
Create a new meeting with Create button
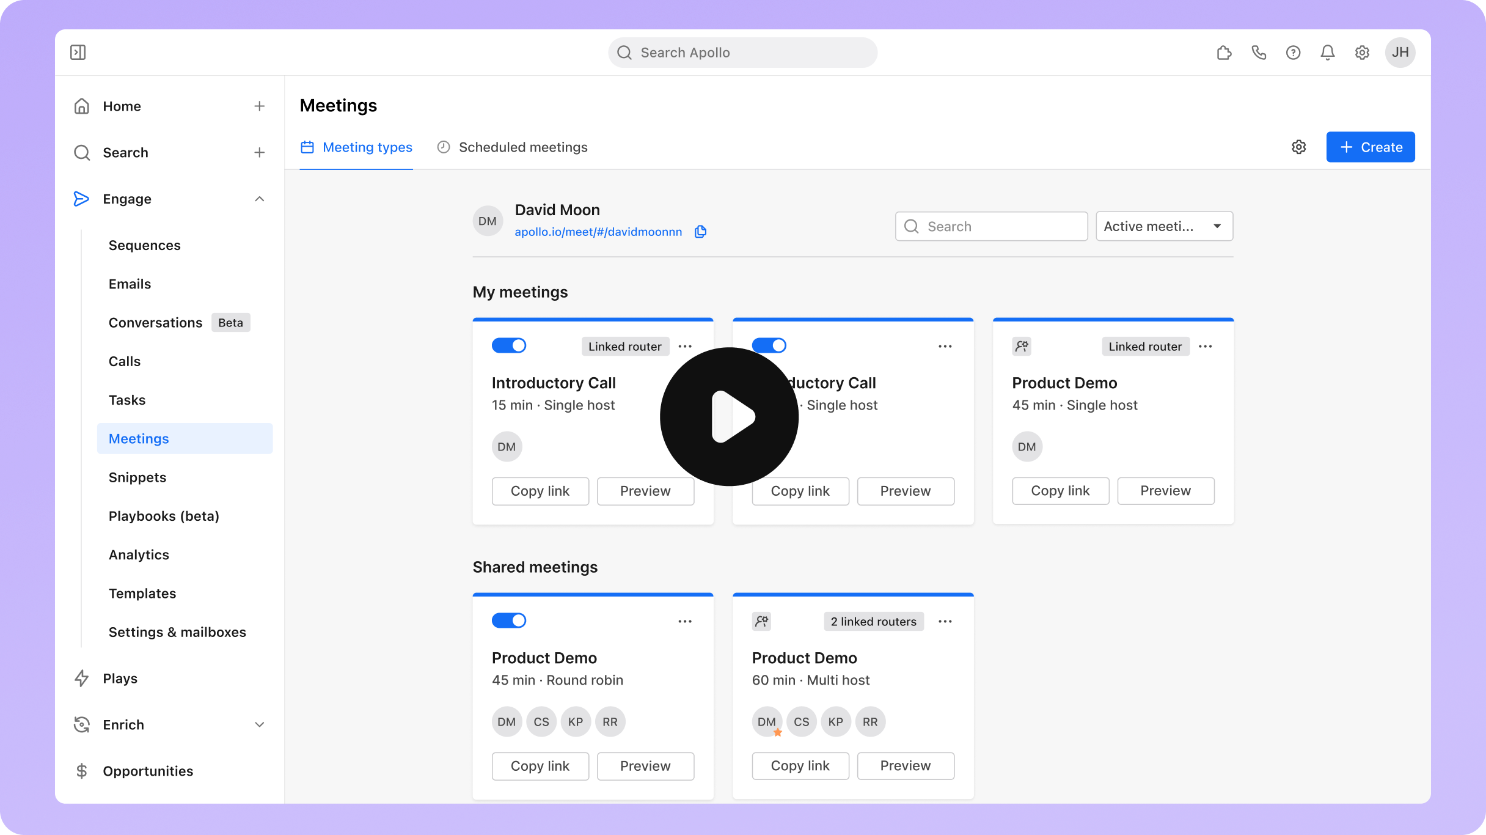pyautogui.click(x=1371, y=147)
